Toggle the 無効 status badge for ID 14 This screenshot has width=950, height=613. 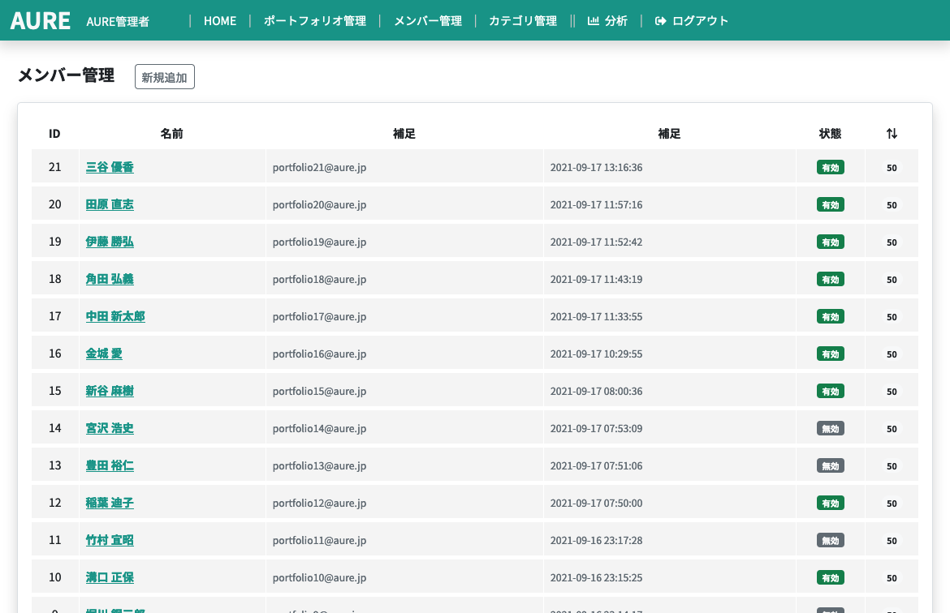click(830, 429)
